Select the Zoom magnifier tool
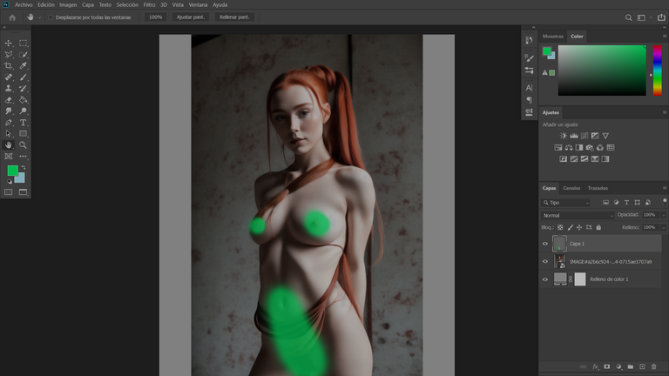 pyautogui.click(x=23, y=145)
